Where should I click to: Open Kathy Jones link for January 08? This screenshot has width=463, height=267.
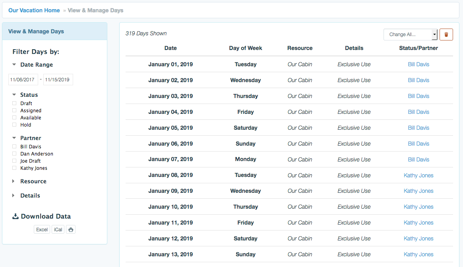(x=418, y=175)
